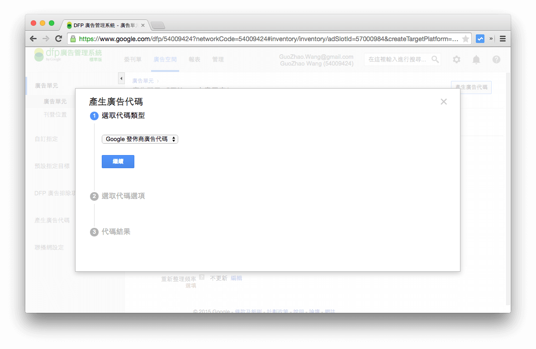The height and width of the screenshot is (349, 536).
Task: Click the help question mark icon
Action: click(496, 59)
